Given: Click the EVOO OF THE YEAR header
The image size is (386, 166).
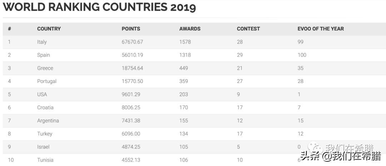Looking at the screenshot, I should tap(321, 29).
